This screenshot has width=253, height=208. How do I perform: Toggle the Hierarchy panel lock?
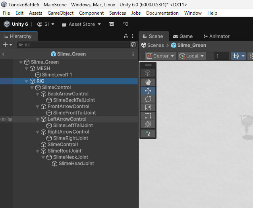[126, 36]
